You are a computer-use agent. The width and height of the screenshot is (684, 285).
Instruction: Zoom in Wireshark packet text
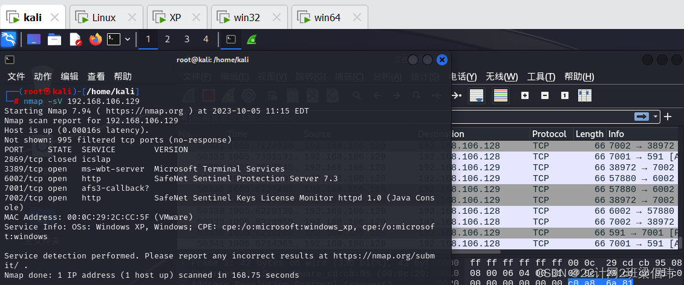point(525,95)
